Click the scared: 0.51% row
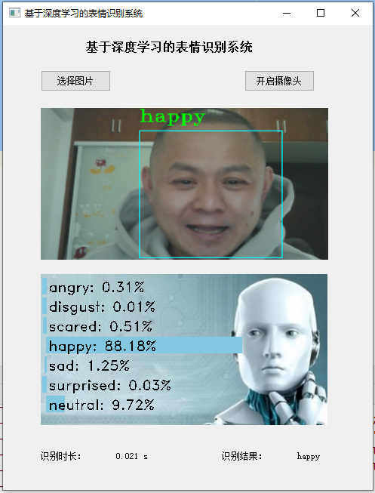 click(x=98, y=326)
